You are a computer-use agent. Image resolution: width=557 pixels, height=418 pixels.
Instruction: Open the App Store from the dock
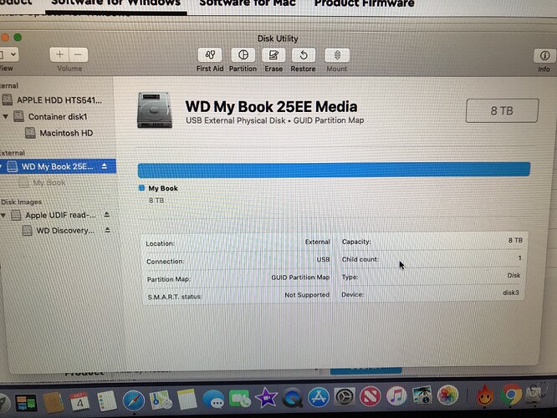(x=319, y=397)
